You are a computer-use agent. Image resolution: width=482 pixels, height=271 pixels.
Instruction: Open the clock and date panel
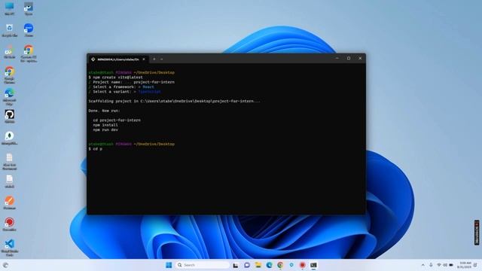point(464,265)
